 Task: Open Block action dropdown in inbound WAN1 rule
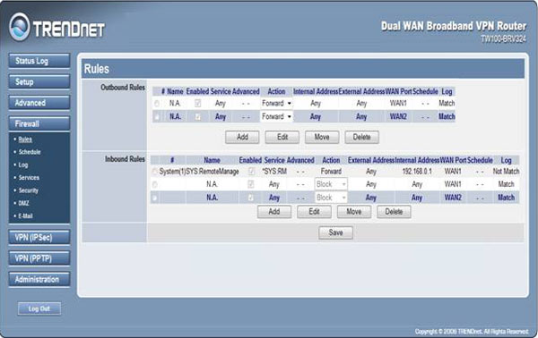click(x=331, y=184)
